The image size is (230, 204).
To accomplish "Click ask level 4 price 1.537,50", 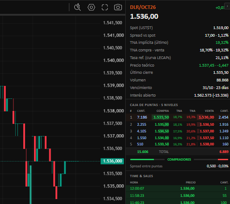I will point(207,138).
